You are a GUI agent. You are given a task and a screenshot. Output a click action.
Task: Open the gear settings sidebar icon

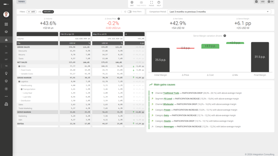point(6,89)
